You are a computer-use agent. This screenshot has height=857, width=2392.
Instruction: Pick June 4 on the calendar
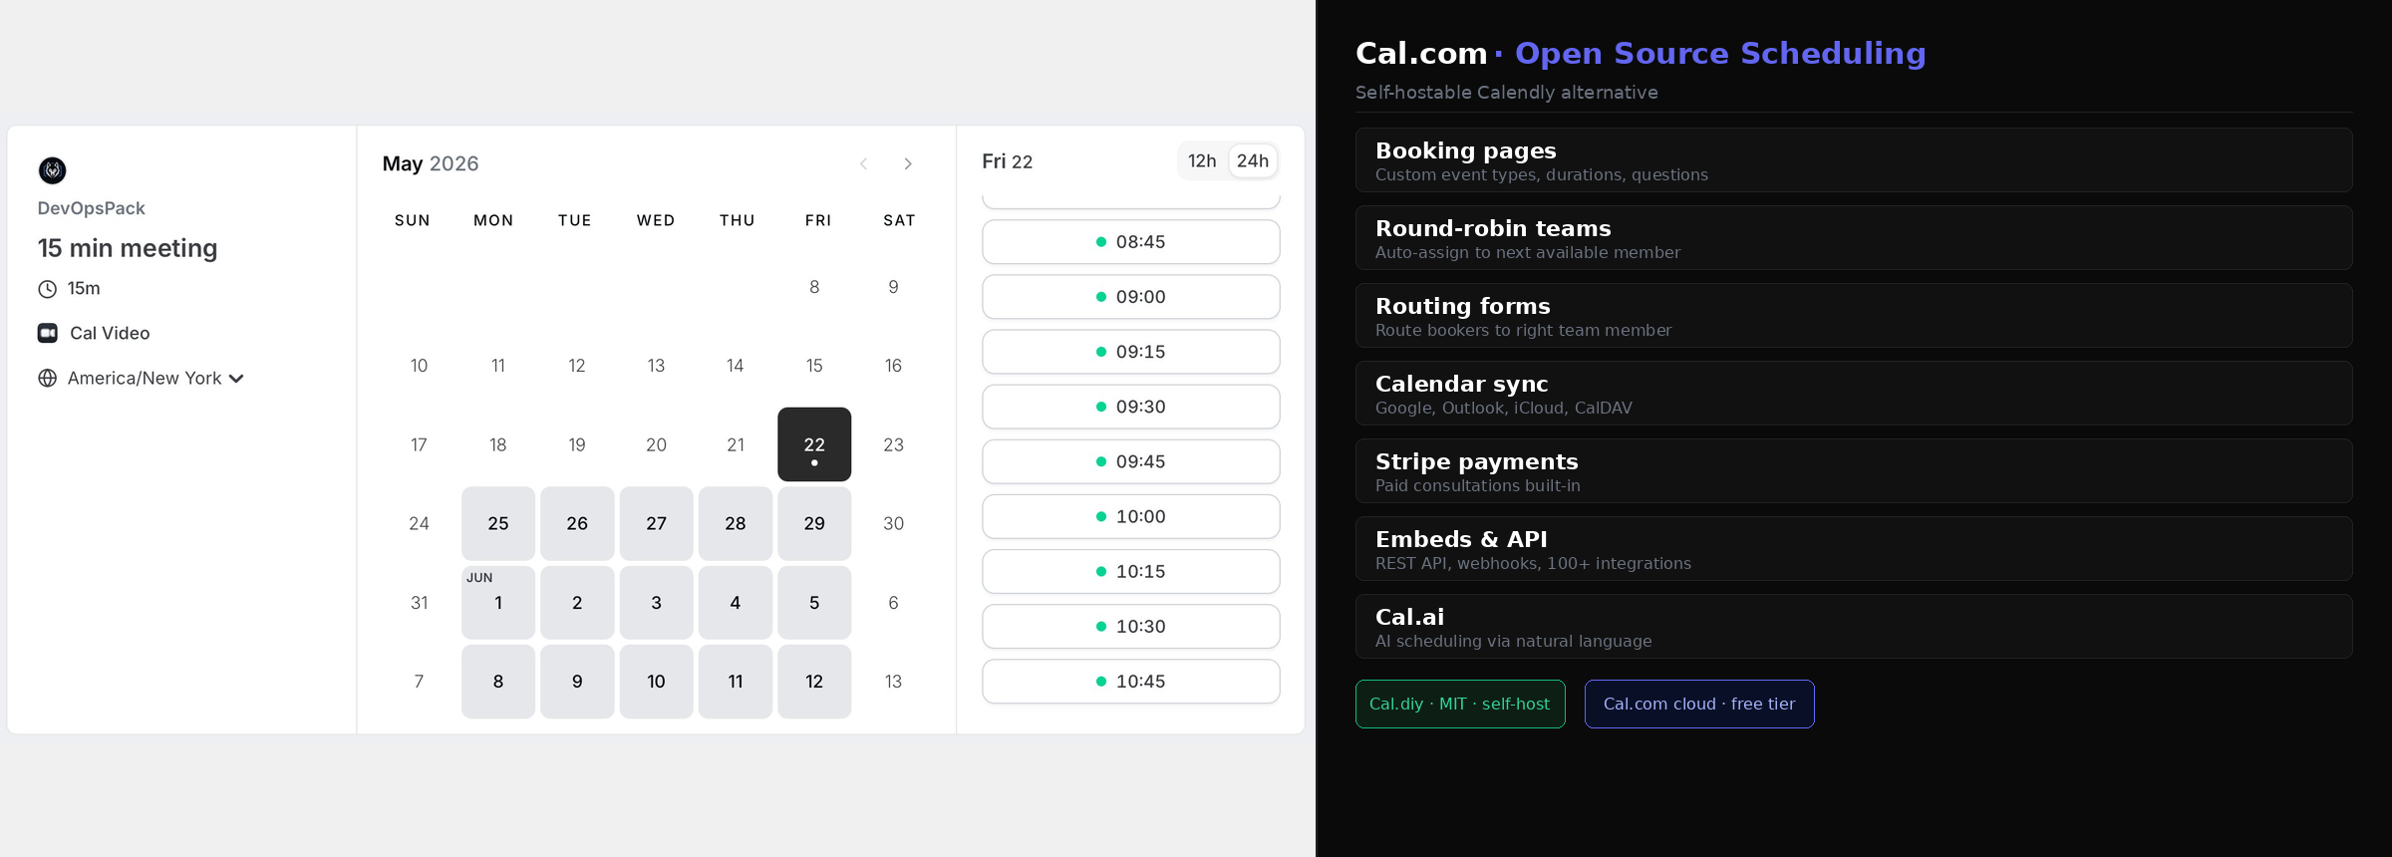pos(736,603)
